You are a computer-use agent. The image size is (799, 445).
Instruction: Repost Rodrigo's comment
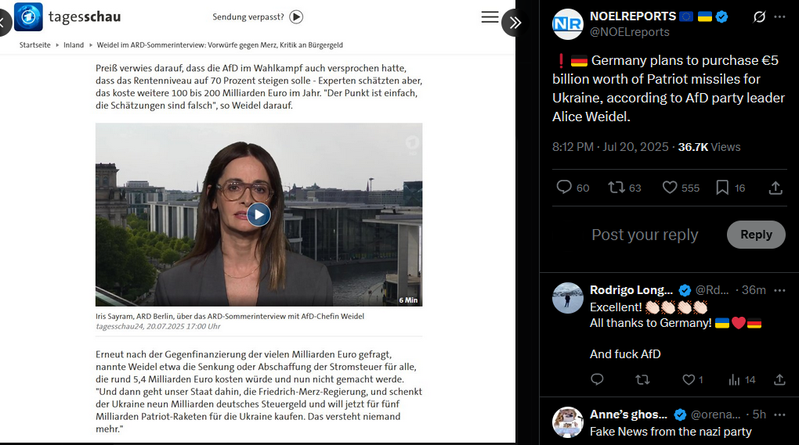[x=642, y=379]
